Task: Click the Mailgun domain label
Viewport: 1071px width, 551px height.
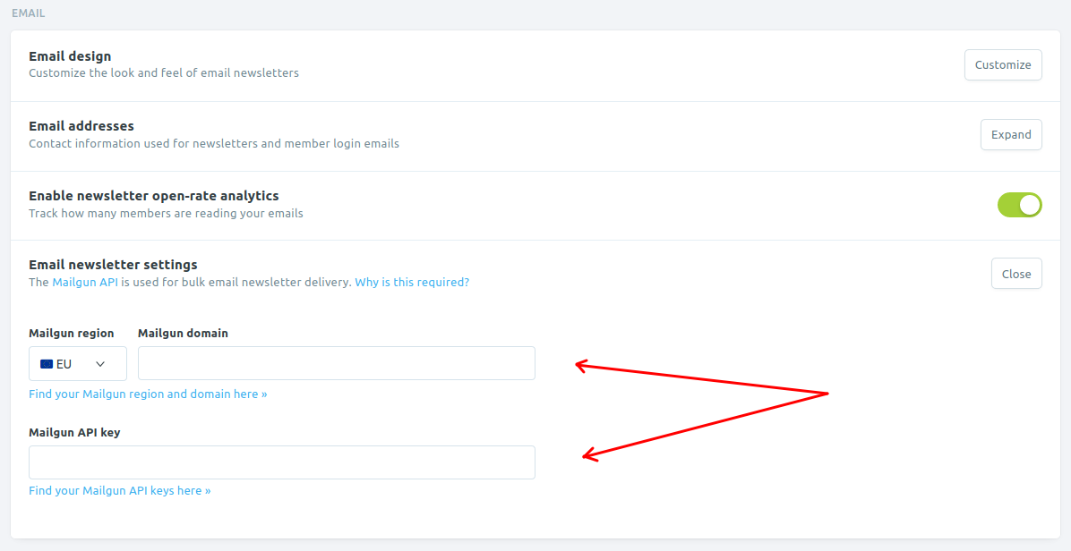Action: 183,333
